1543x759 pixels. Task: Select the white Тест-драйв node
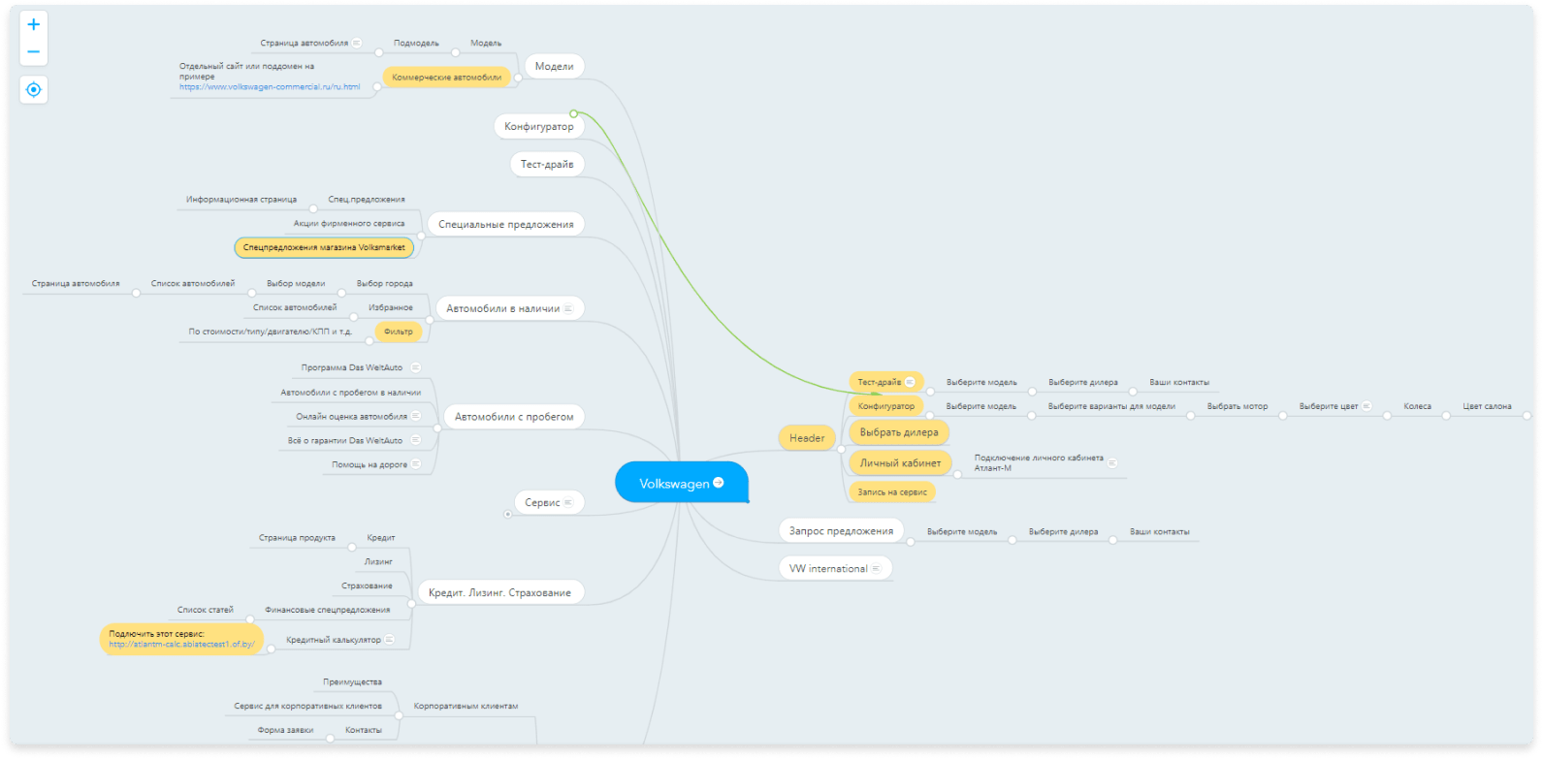pyautogui.click(x=547, y=165)
